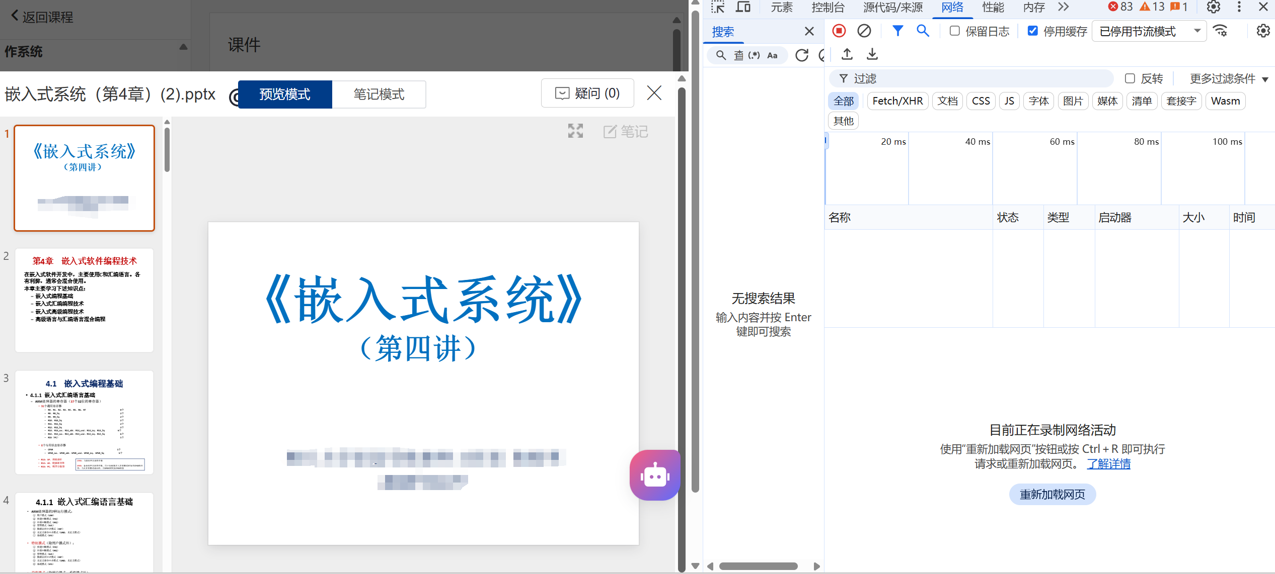Click the fullscreen expand slide icon

click(x=575, y=131)
